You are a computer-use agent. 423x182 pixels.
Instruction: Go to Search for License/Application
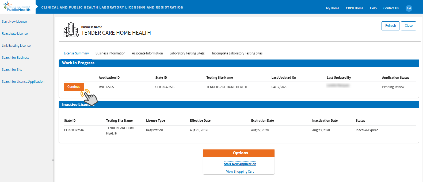pyautogui.click(x=23, y=82)
